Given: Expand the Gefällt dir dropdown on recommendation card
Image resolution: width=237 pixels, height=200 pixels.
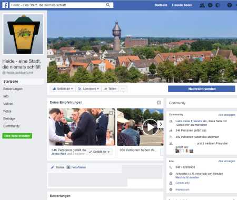Looking at the screenshot, I should [100, 152].
